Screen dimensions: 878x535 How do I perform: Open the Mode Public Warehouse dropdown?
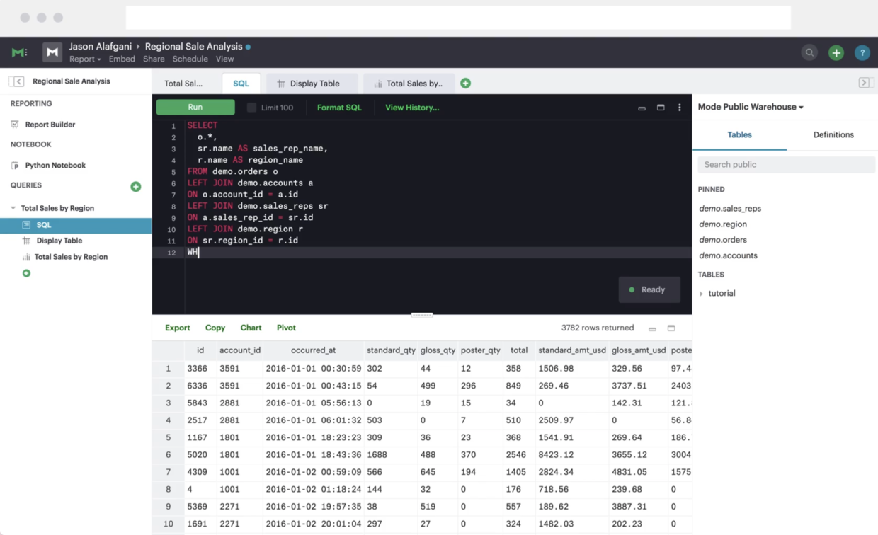751,107
